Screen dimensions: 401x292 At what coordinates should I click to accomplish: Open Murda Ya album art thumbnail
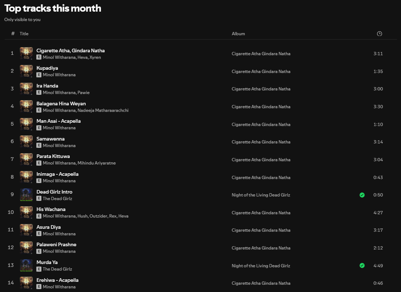pos(27,265)
